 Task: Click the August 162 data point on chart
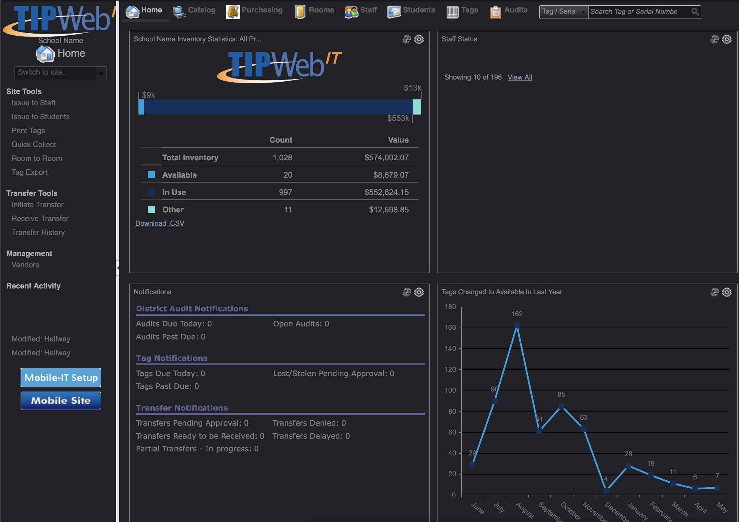pos(517,326)
